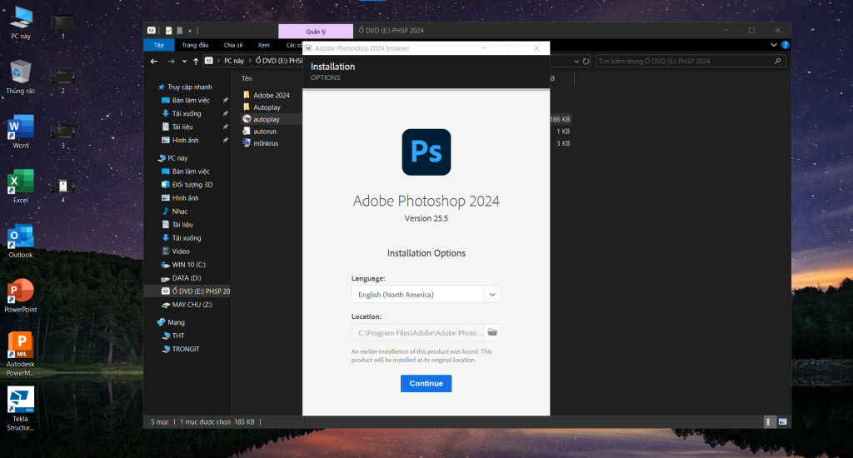Open recent locations dropdown arrow
The height and width of the screenshot is (458, 853).
point(184,61)
